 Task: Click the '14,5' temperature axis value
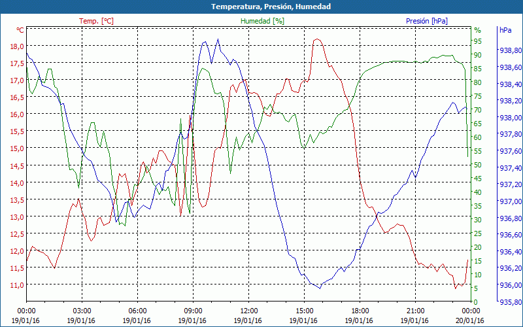click(18, 166)
